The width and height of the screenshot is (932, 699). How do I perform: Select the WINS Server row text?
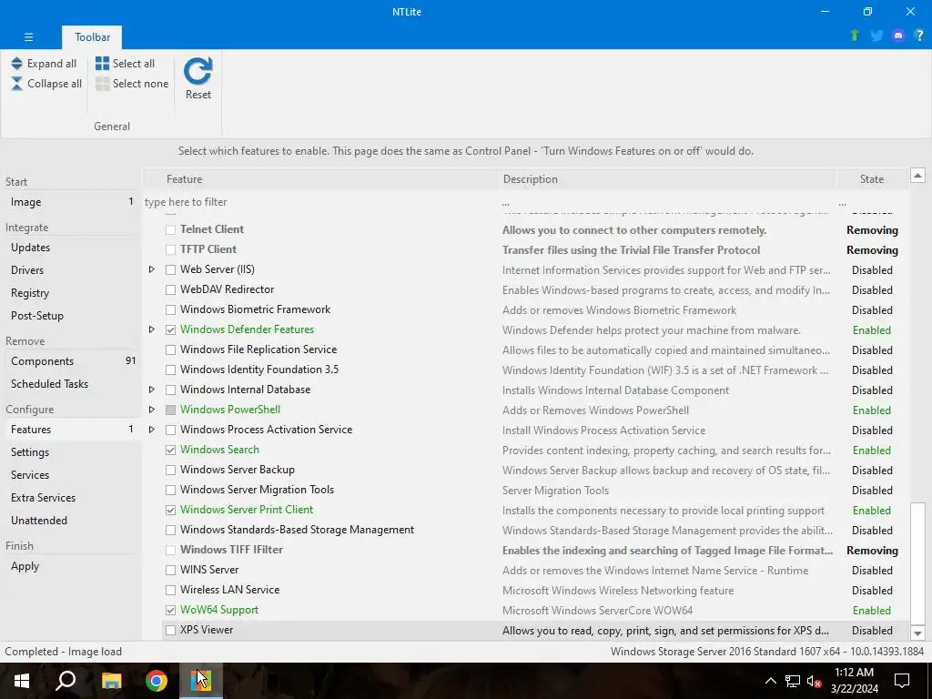coord(209,570)
